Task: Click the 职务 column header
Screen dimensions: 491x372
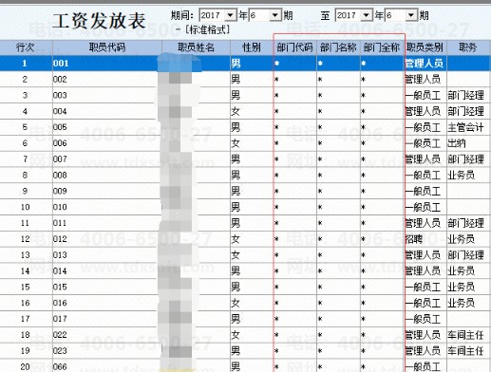Action: pos(467,47)
